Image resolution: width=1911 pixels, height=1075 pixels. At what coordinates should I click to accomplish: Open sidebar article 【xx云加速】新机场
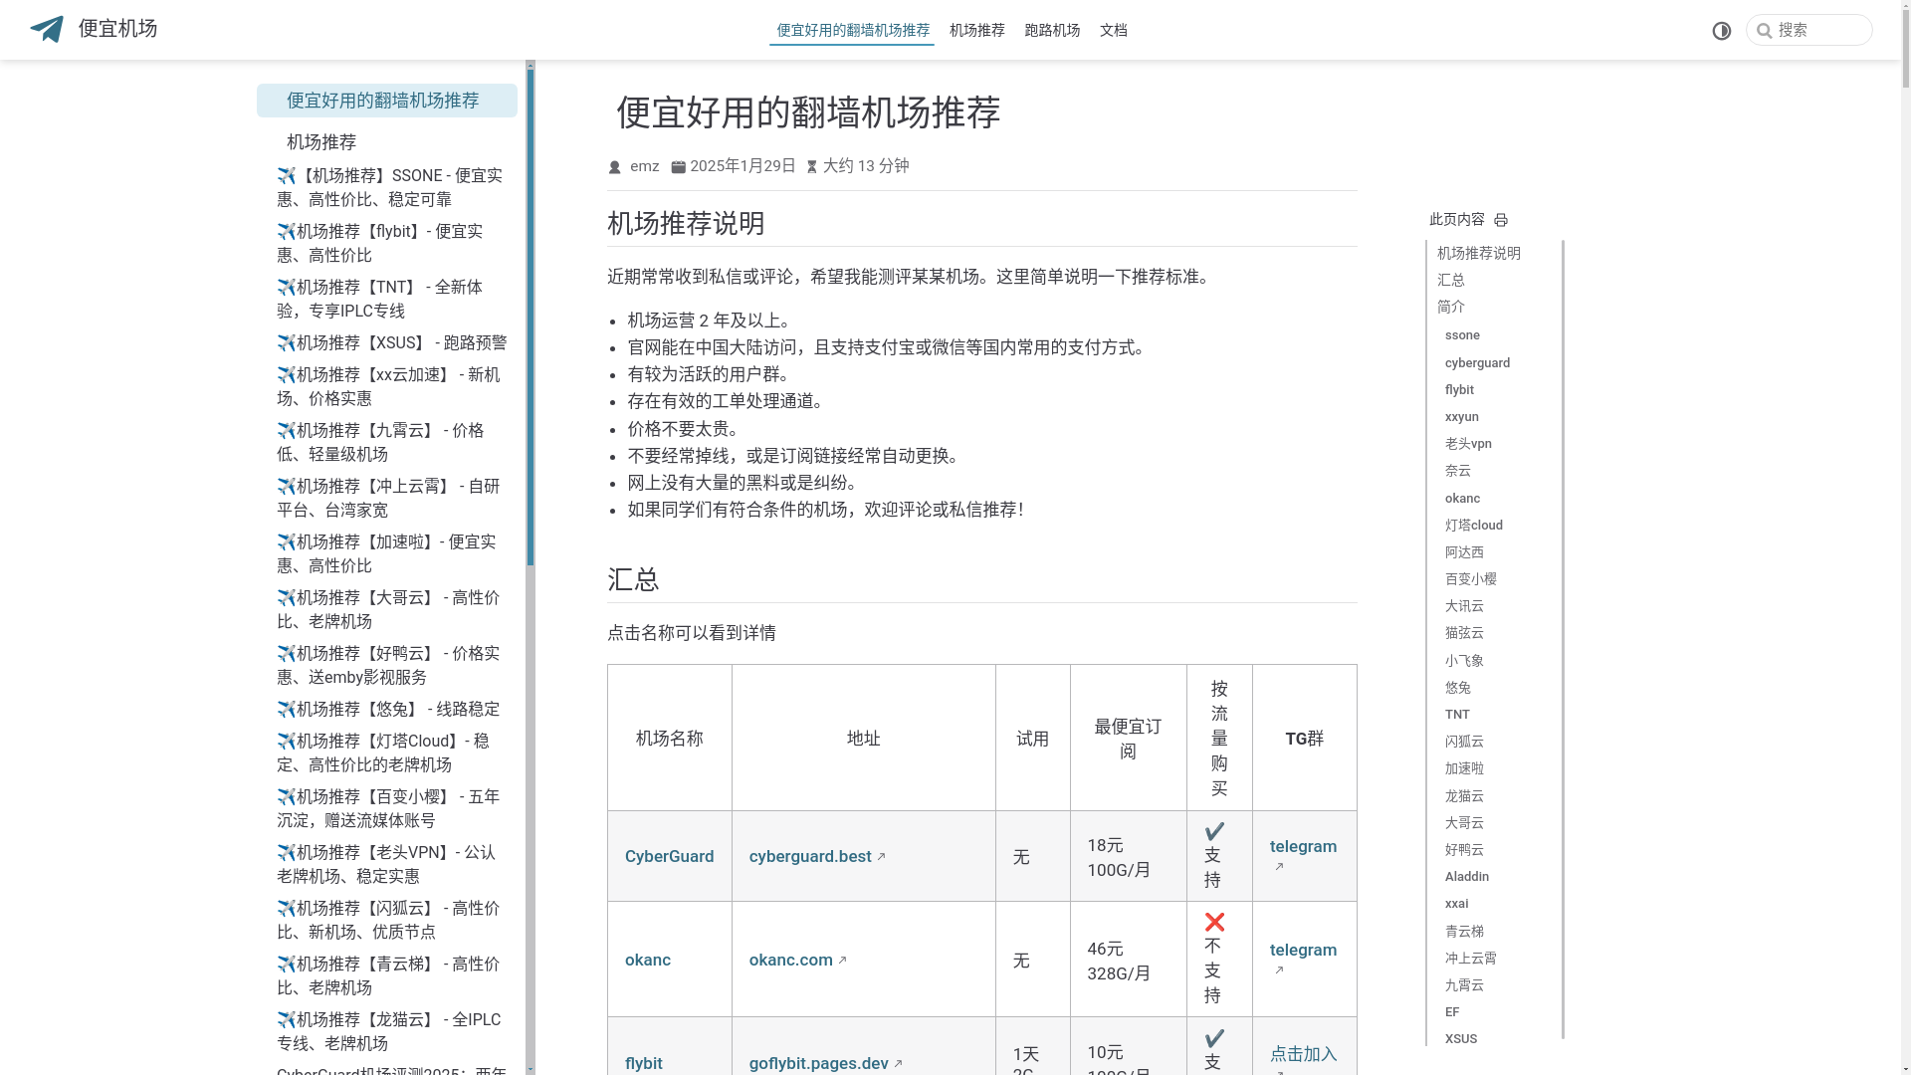392,386
